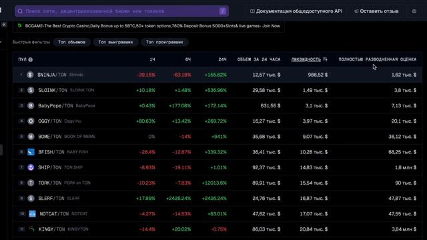This screenshot has height=240, width=427.
Task: Sort by 24Ч change column header
Action: pyautogui.click(x=222, y=59)
